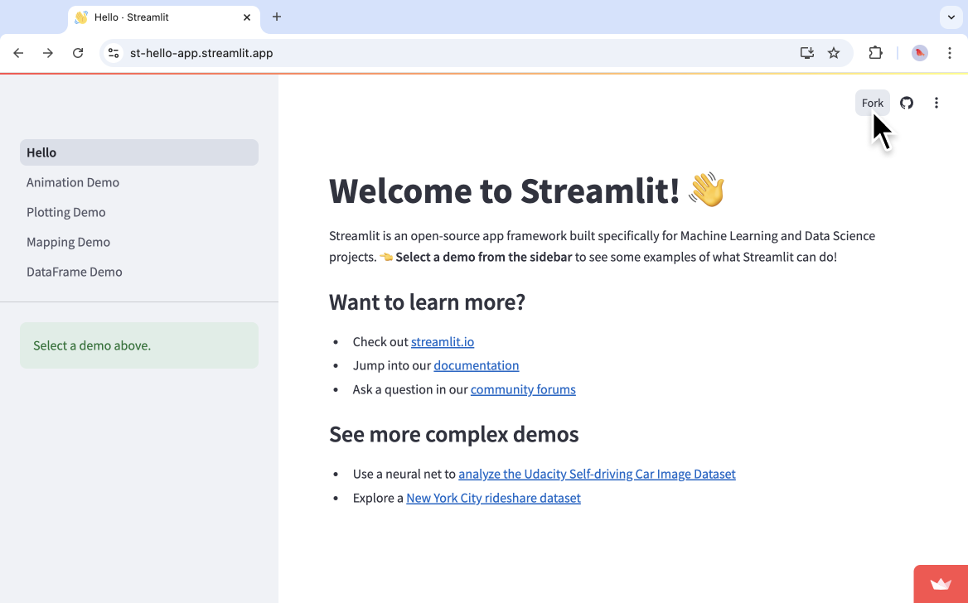Go back using the browser arrow
This screenshot has width=968, height=603.
pos(18,53)
